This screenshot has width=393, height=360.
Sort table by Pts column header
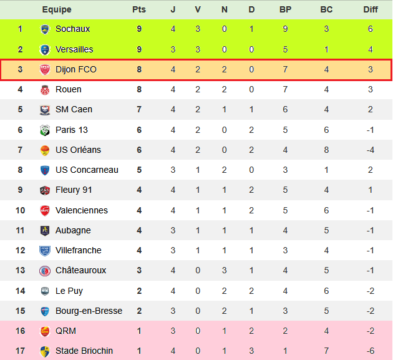point(139,9)
